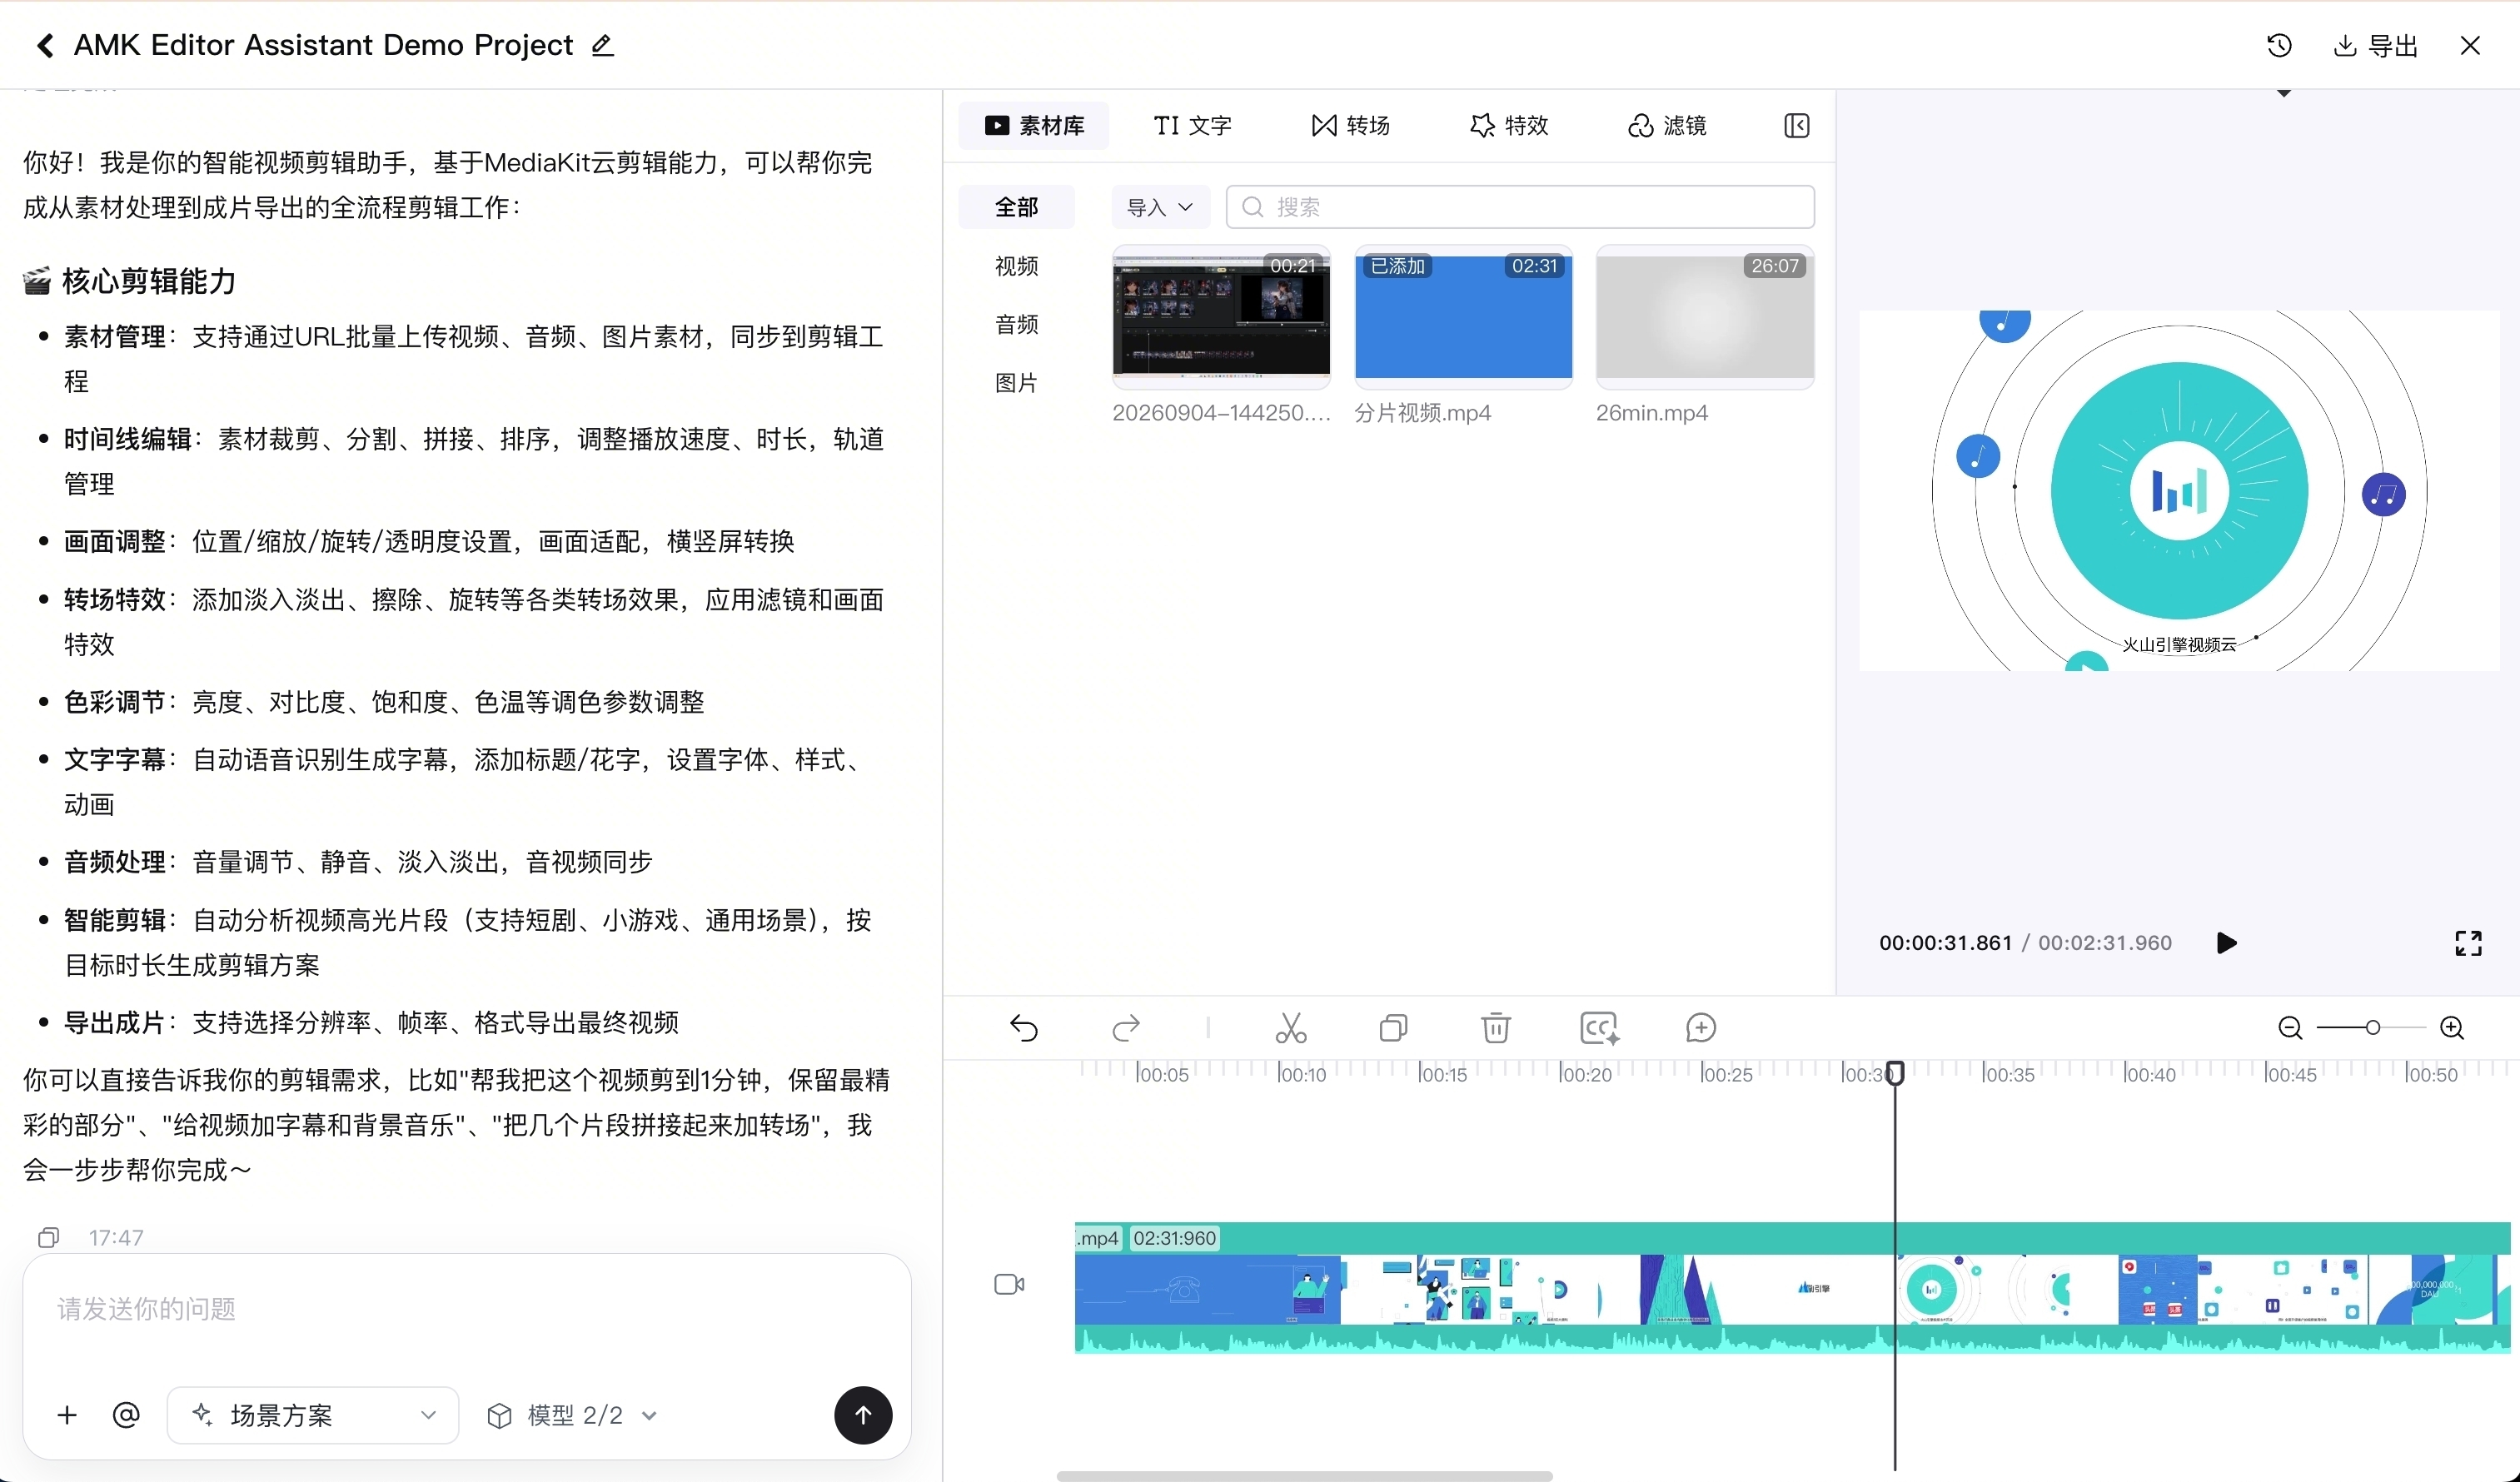The width and height of the screenshot is (2520, 1482).
Task: Split clip with the scissors tool
Action: [1291, 1028]
